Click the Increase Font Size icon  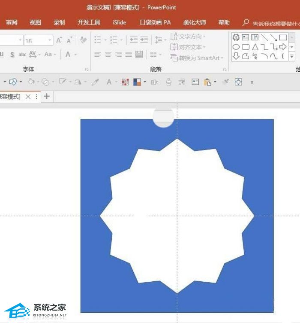[x=59, y=40]
